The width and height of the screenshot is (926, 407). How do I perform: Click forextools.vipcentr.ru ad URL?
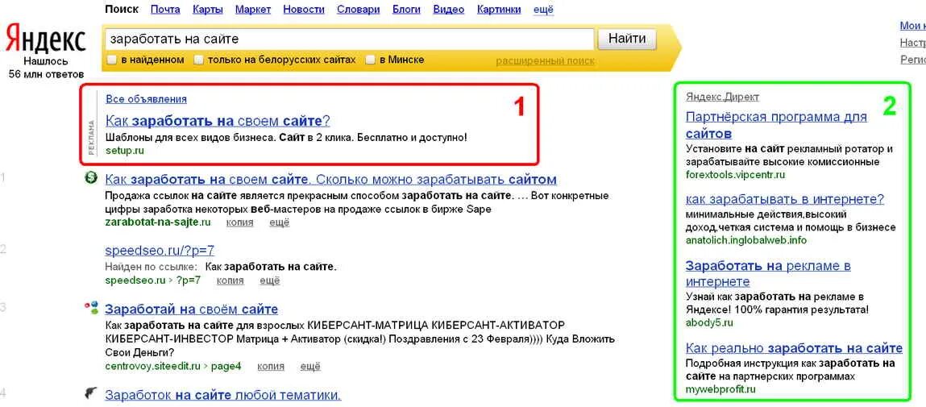click(x=735, y=175)
